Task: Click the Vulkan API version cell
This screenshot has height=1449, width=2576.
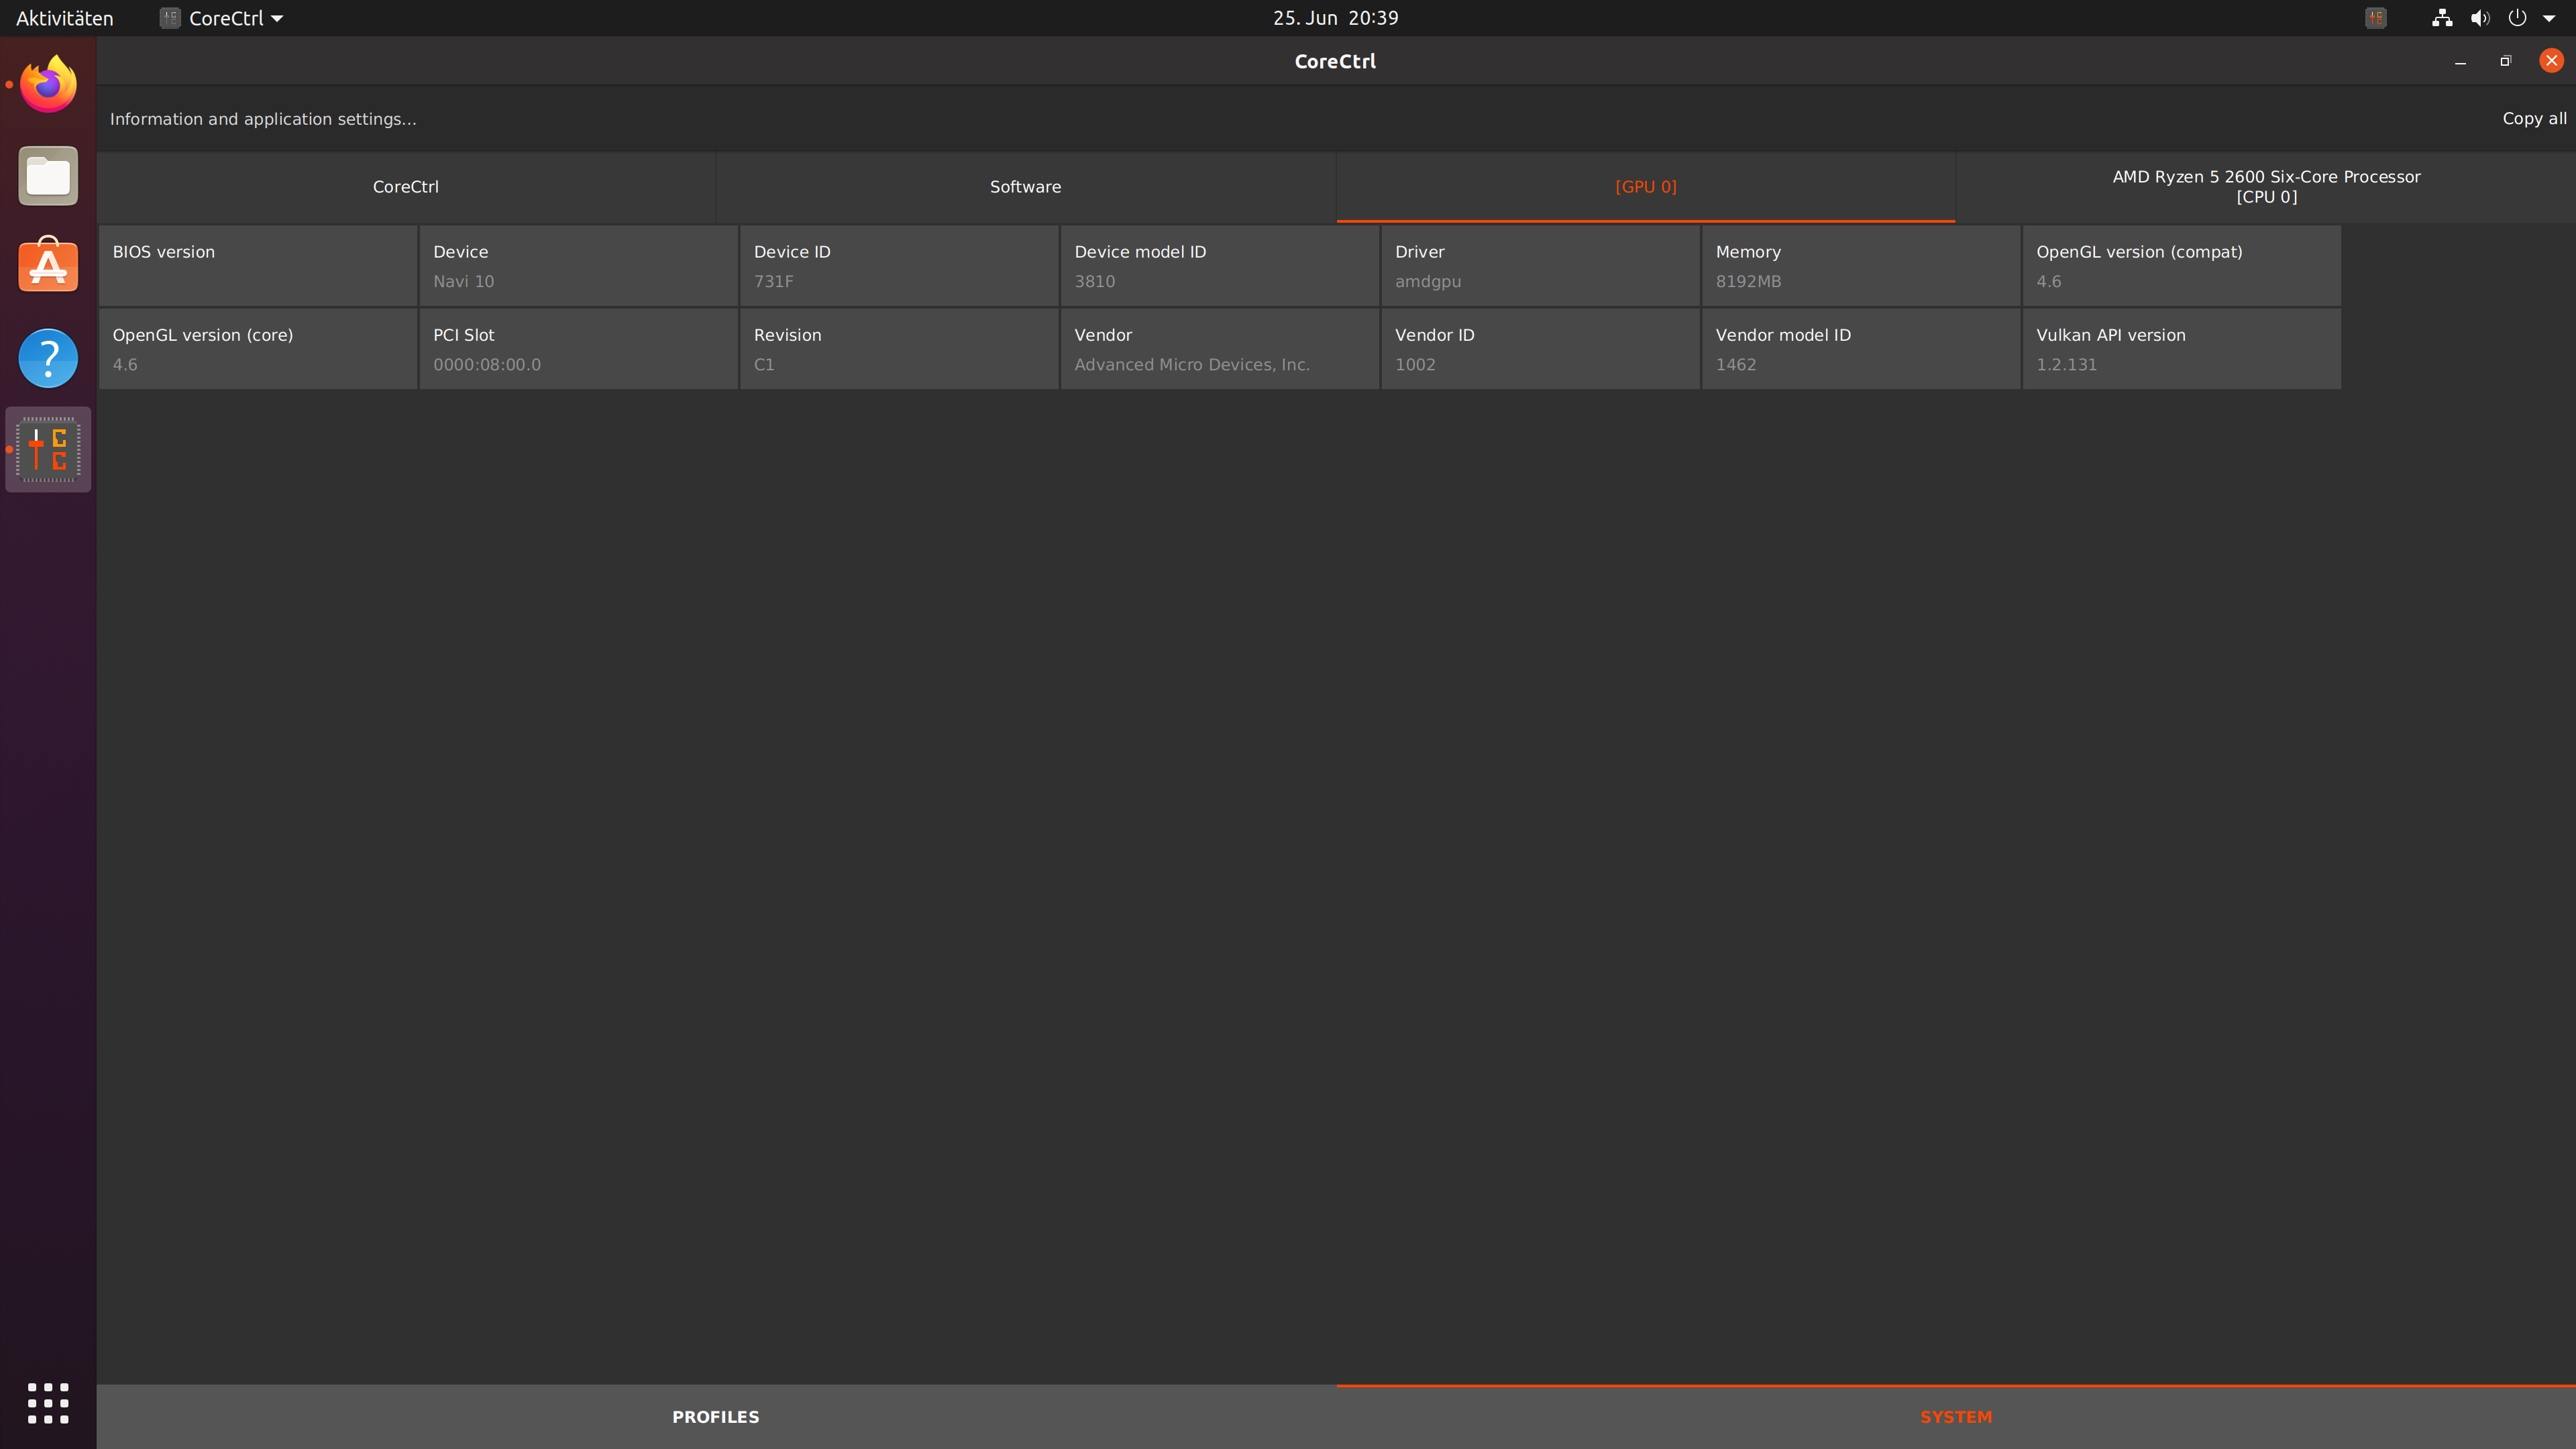Action: click(2181, 348)
